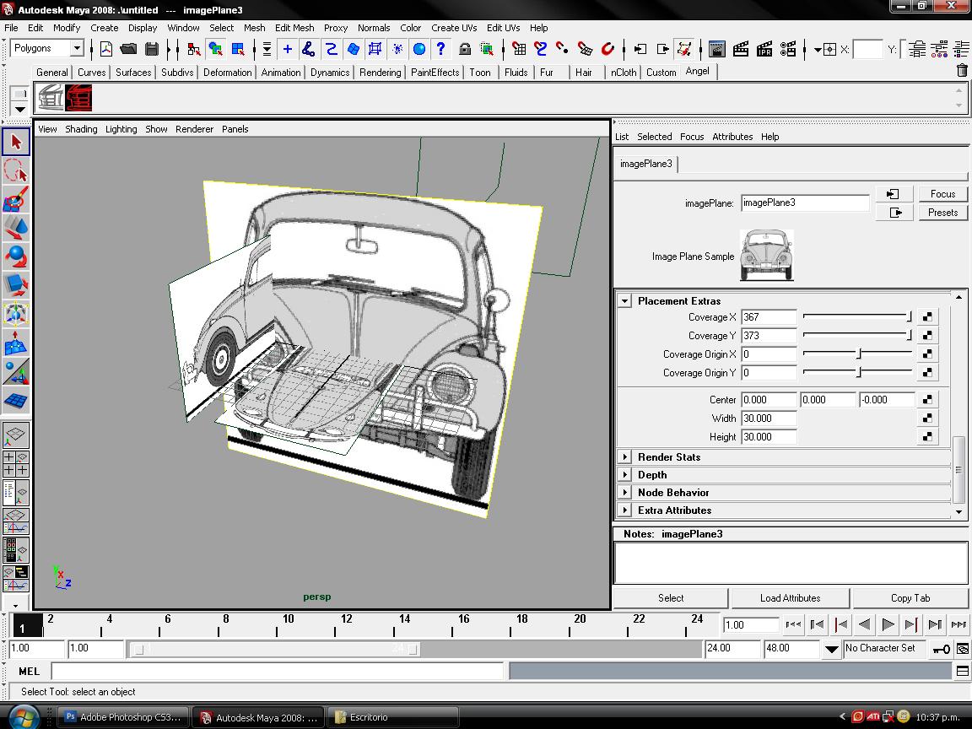Click the Load Attributes button
This screenshot has height=729, width=972.
tap(790, 598)
